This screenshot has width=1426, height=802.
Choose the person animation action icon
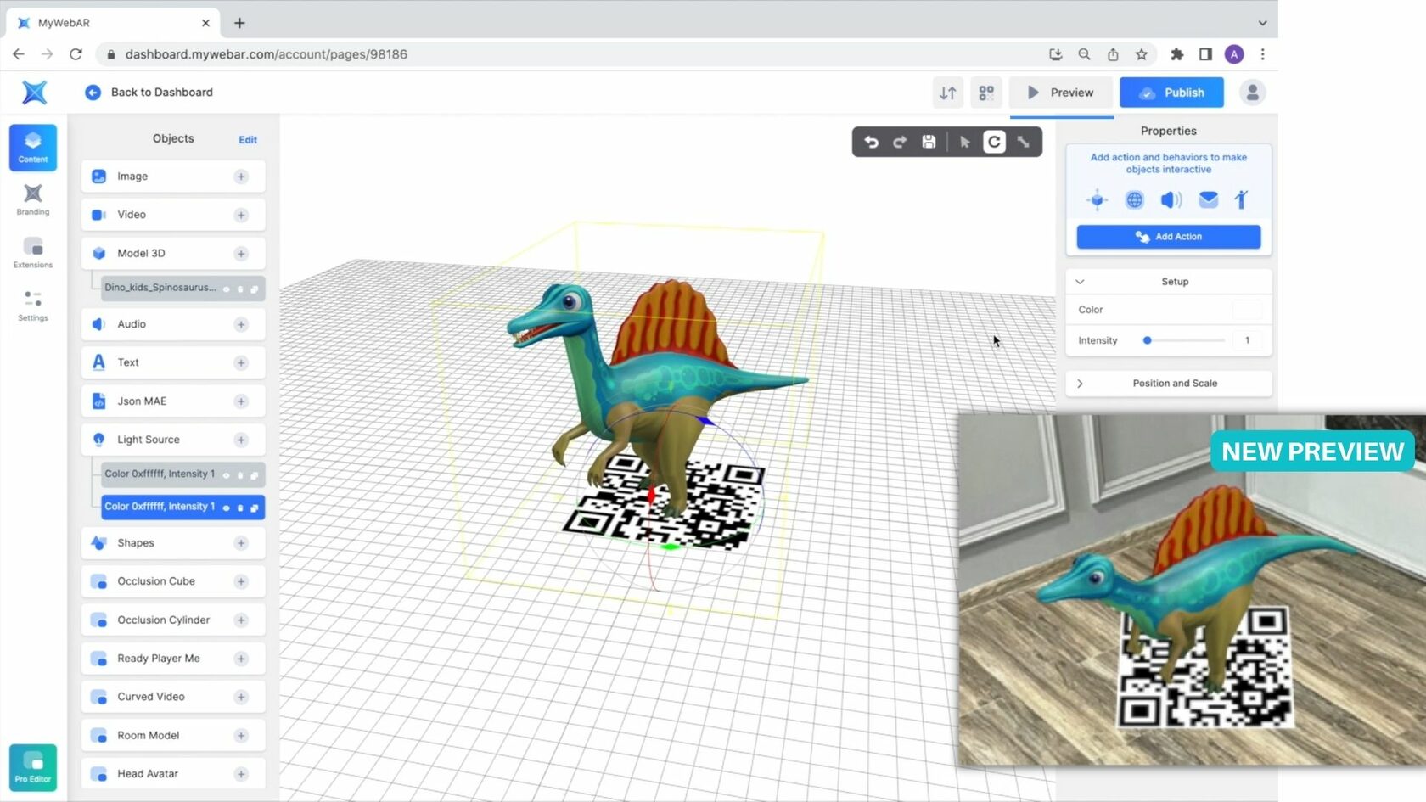click(1241, 199)
